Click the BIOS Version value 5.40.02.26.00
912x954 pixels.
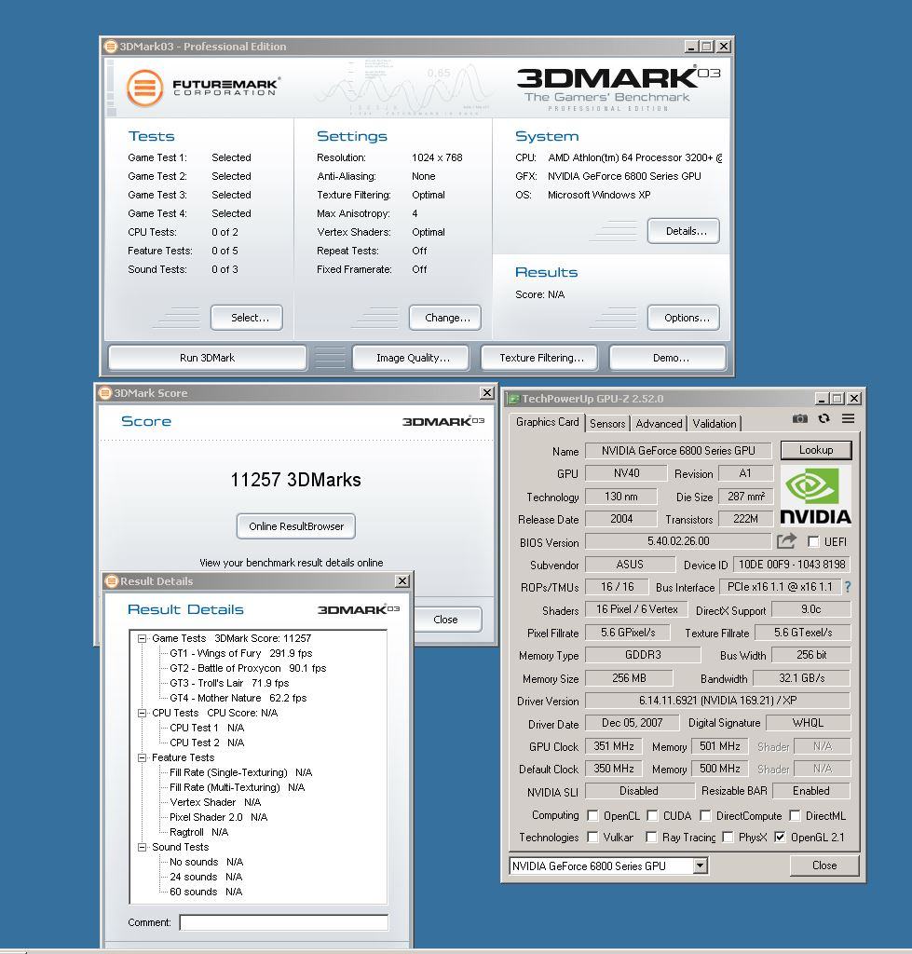click(678, 541)
